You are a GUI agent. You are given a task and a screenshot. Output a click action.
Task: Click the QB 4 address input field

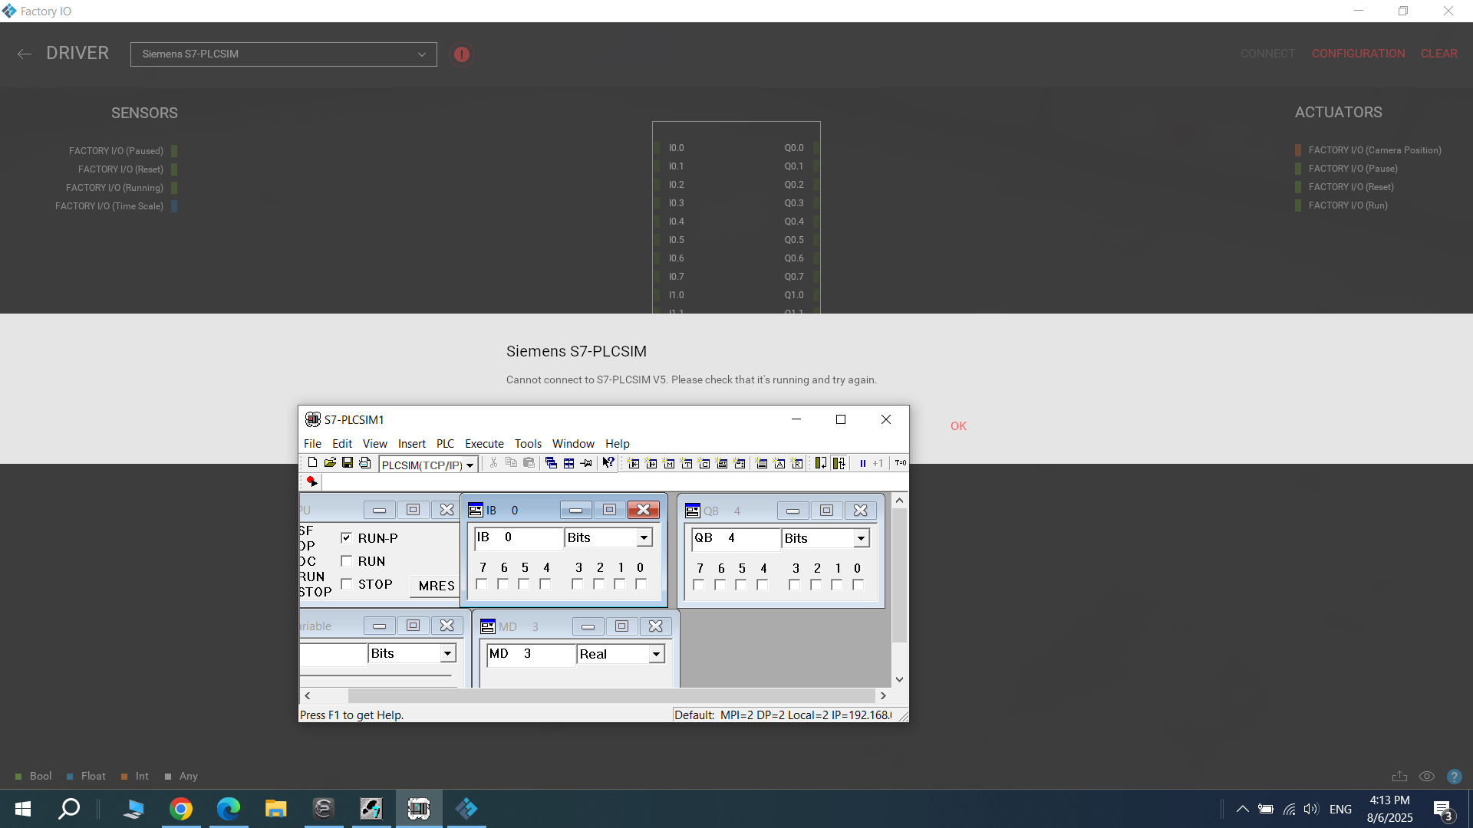[736, 538]
